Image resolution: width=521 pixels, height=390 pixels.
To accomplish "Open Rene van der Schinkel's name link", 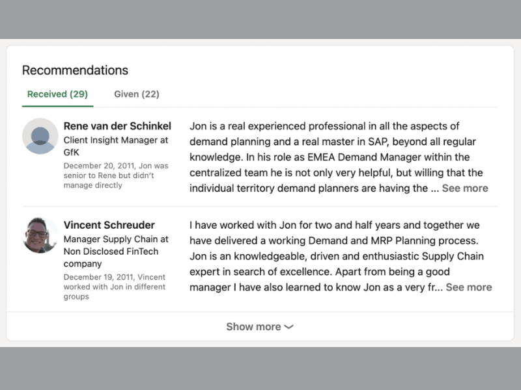I will [117, 126].
